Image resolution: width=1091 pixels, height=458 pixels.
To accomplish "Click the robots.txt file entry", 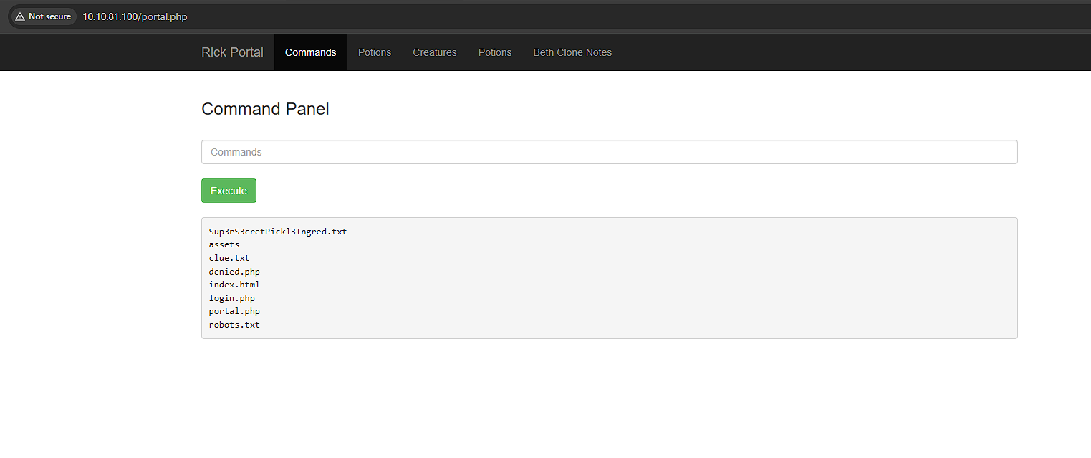I will (x=234, y=324).
